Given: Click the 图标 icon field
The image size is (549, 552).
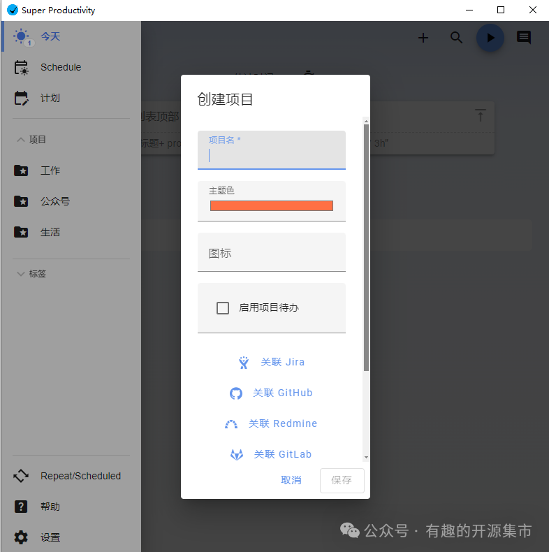Looking at the screenshot, I should pyautogui.click(x=272, y=252).
